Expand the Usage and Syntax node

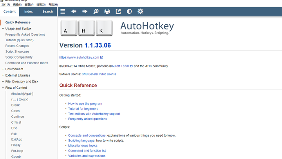[3, 29]
